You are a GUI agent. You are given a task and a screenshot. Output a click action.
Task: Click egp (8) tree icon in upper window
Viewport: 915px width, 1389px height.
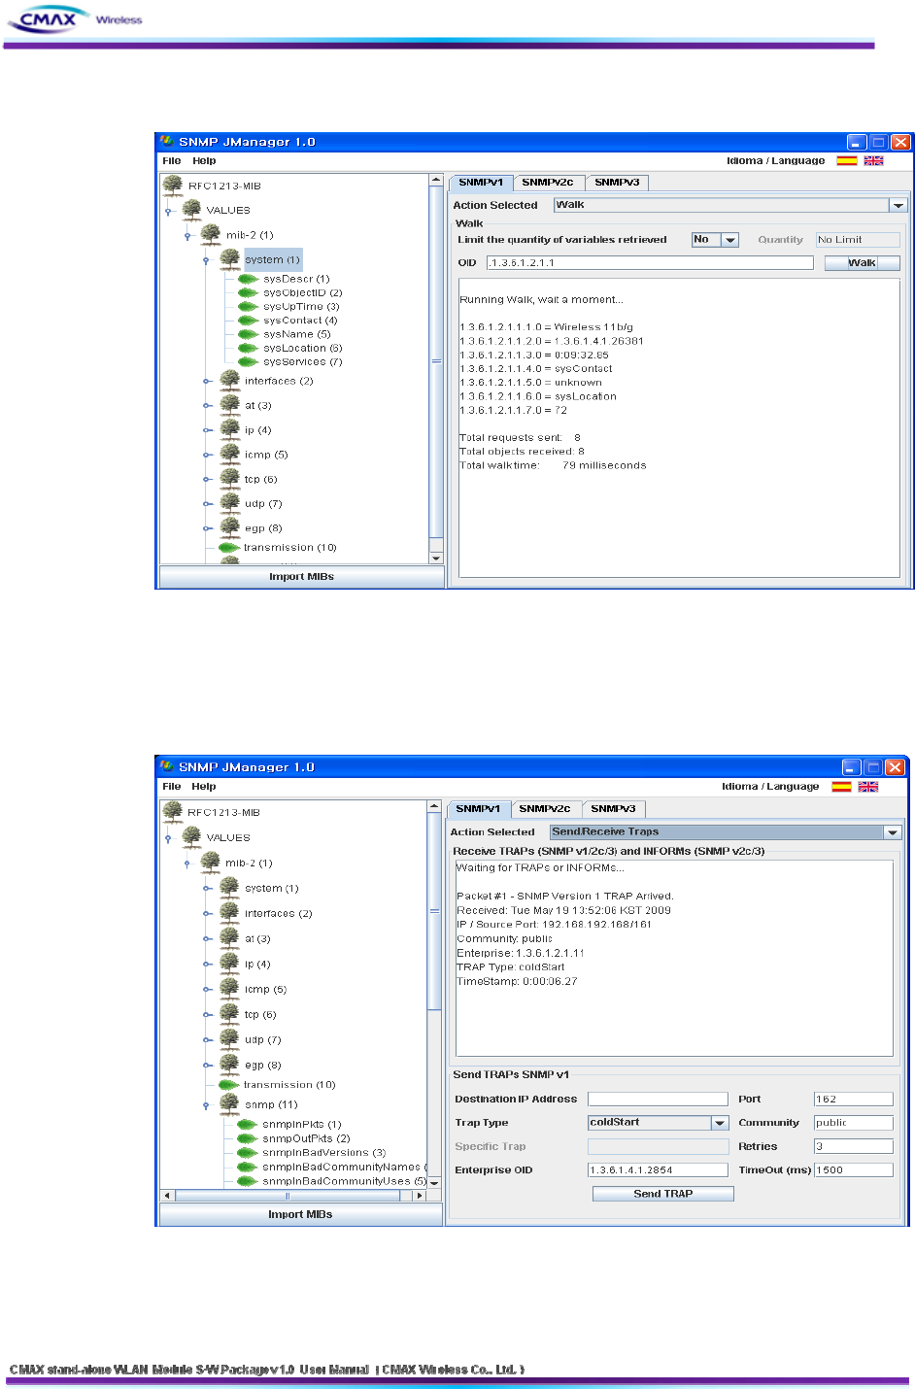point(230,527)
